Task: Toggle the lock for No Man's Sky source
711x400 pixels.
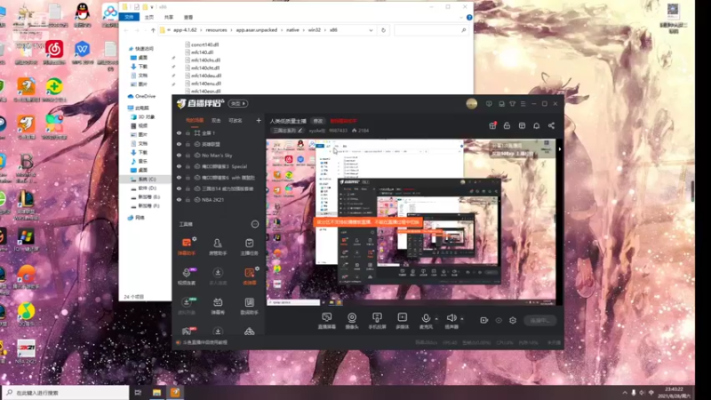Action: (x=188, y=155)
